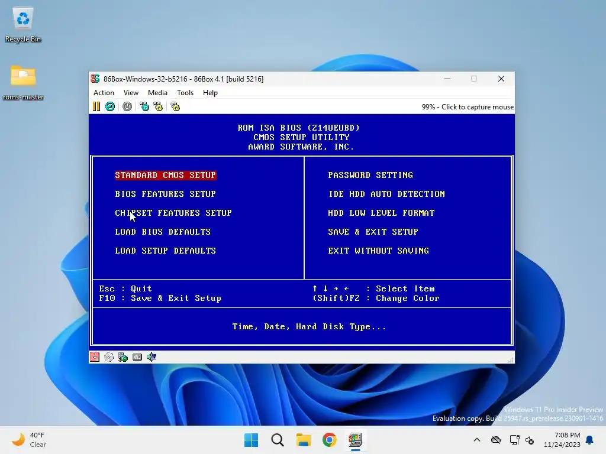Image resolution: width=606 pixels, height=454 pixels.
Task: Launch Google Chrome from taskbar
Action: click(x=329, y=440)
